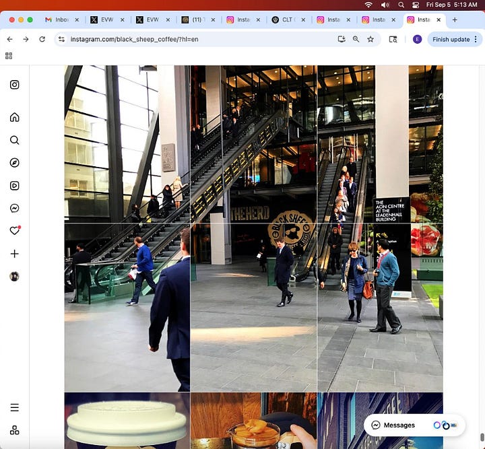Open the blue building sign post

(x=380, y=421)
